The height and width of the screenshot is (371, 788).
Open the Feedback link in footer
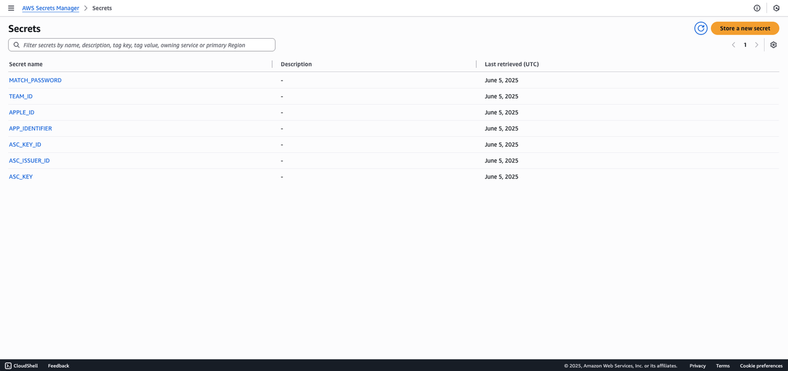(x=58, y=365)
